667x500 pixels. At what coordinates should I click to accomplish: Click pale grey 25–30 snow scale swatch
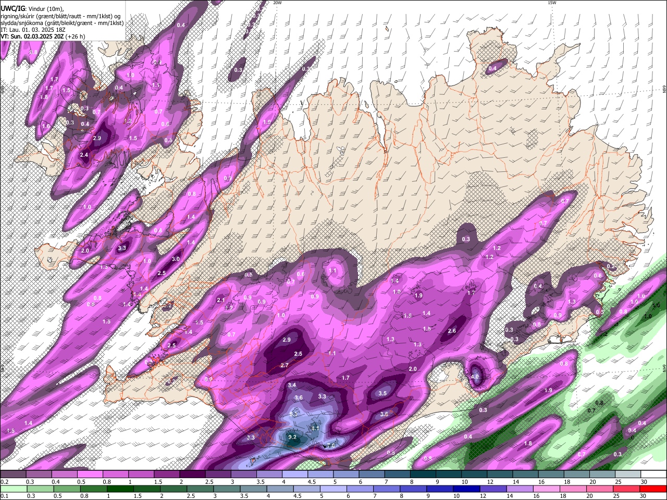tap(627, 474)
